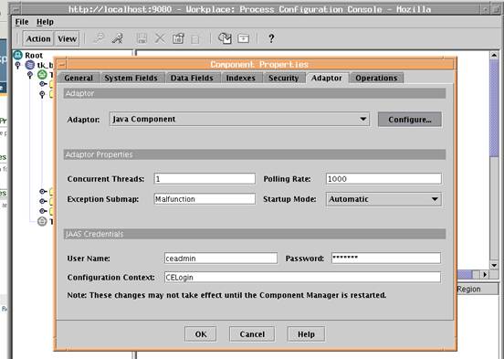
Task: Click the question mark help icon
Action: coord(271,38)
